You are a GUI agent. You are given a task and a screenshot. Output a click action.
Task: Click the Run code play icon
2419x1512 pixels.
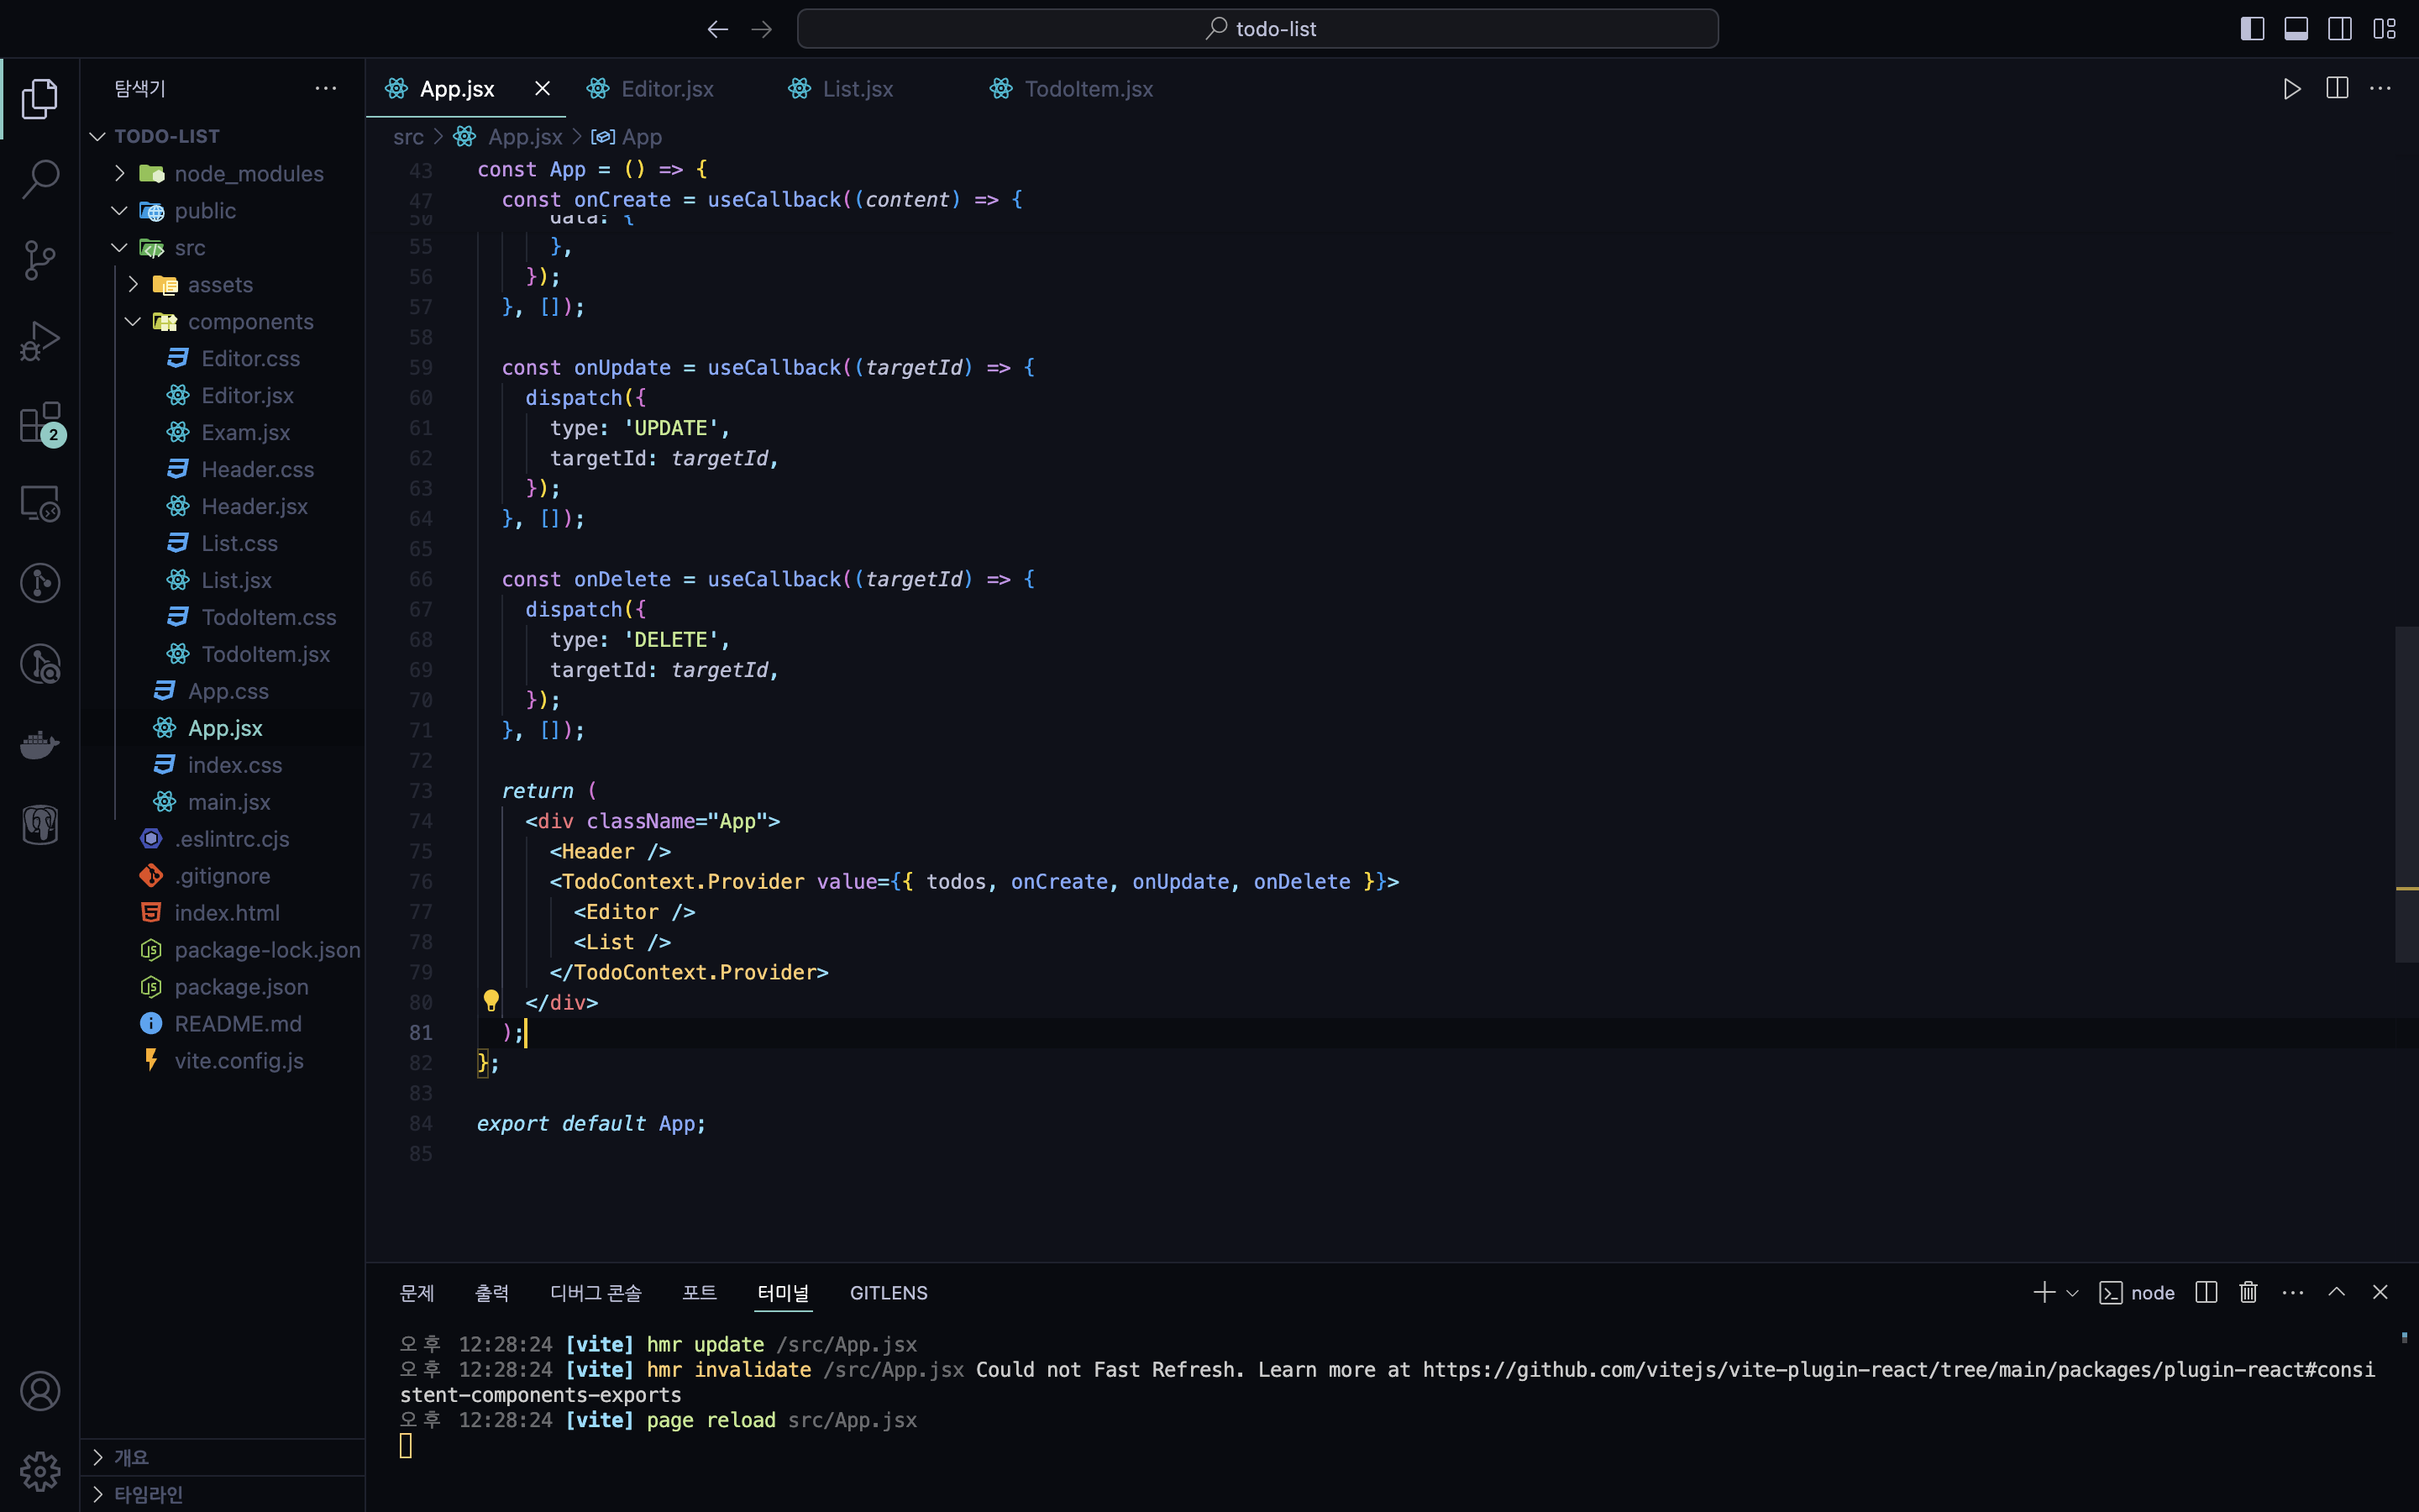click(2292, 89)
